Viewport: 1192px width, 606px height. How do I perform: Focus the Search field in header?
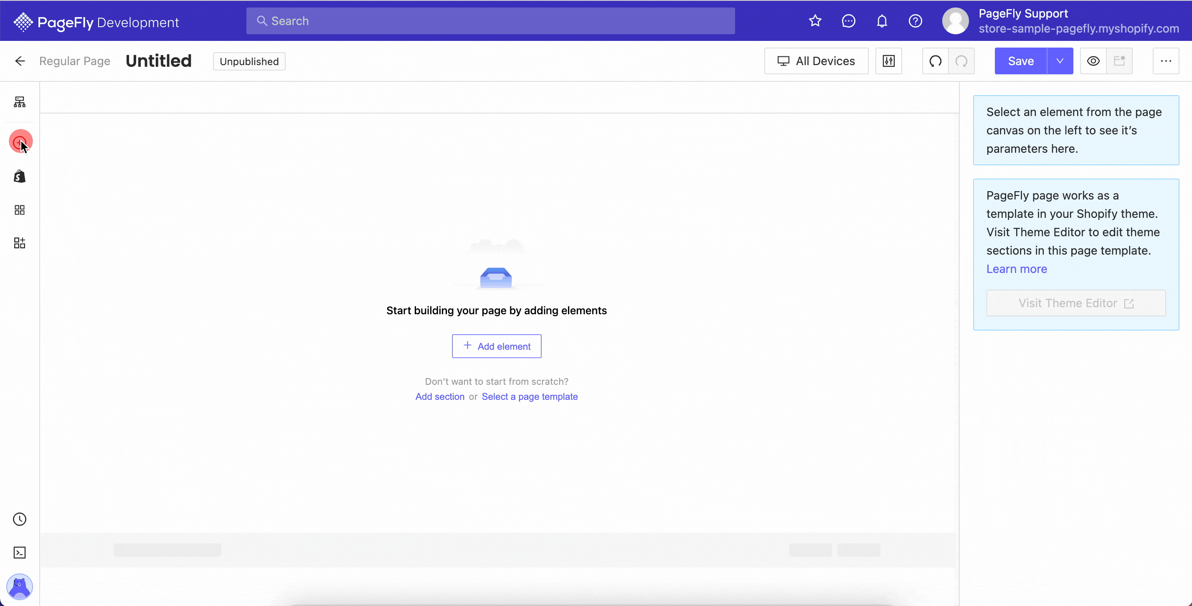490,21
